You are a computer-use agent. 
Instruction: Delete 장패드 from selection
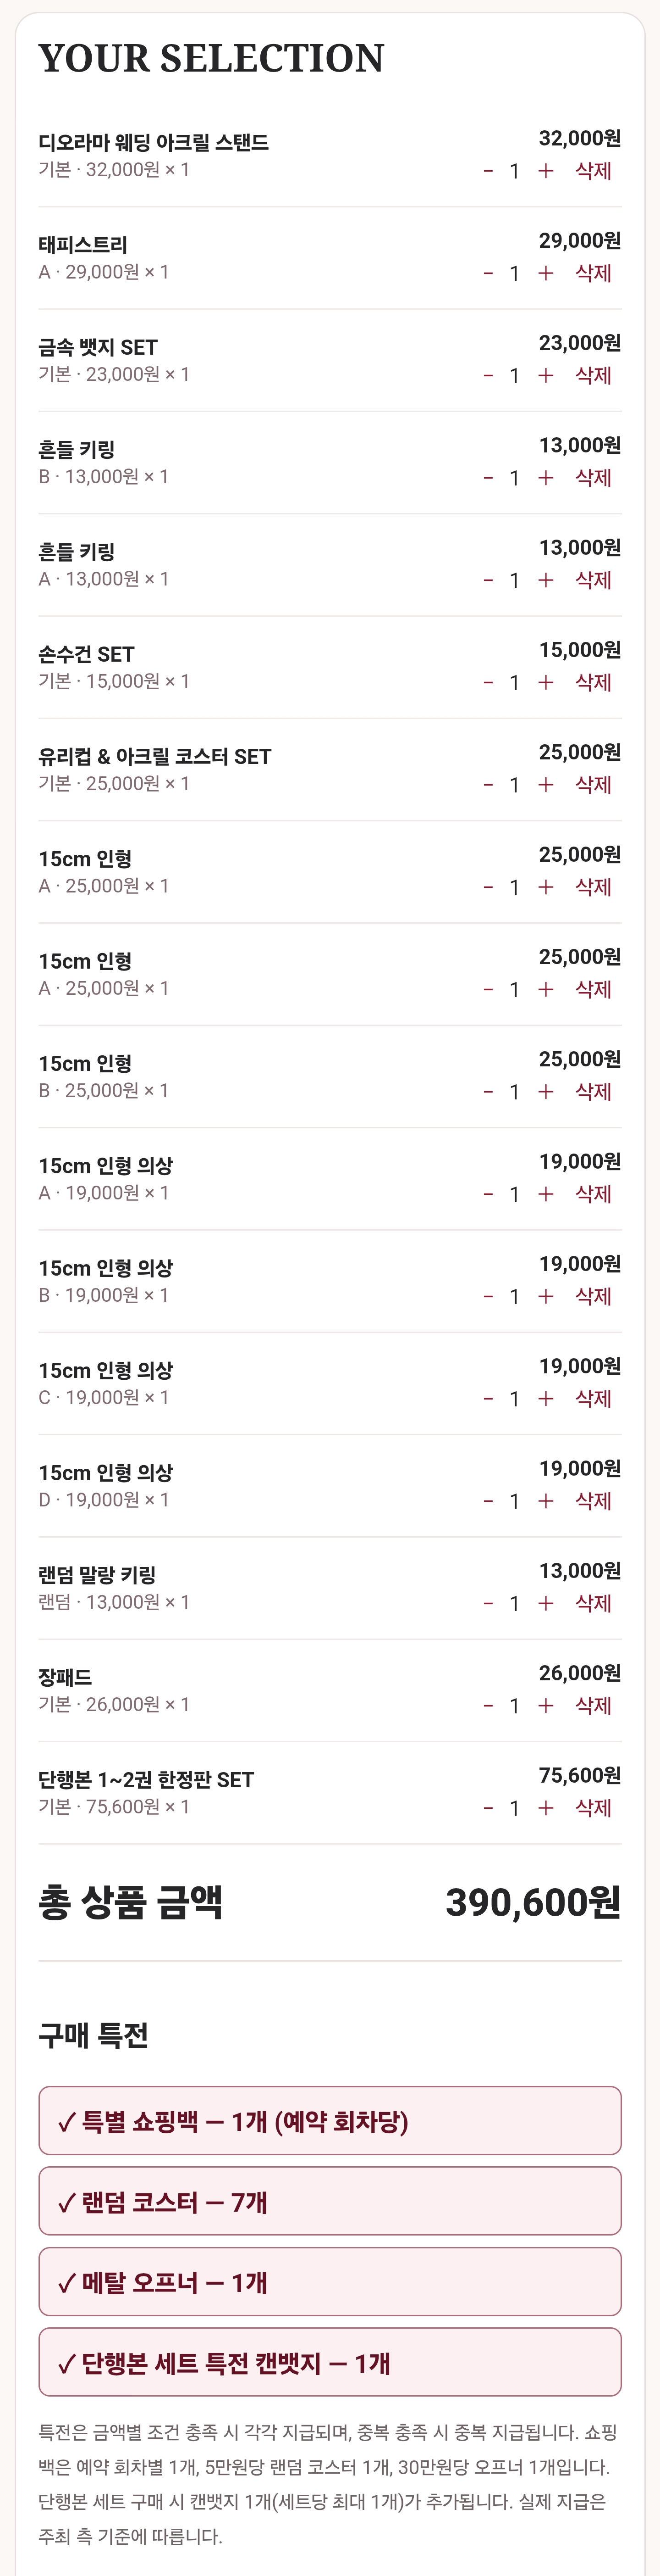(593, 1706)
